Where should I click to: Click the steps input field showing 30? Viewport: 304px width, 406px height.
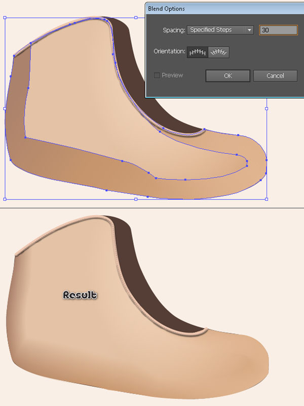click(278, 30)
